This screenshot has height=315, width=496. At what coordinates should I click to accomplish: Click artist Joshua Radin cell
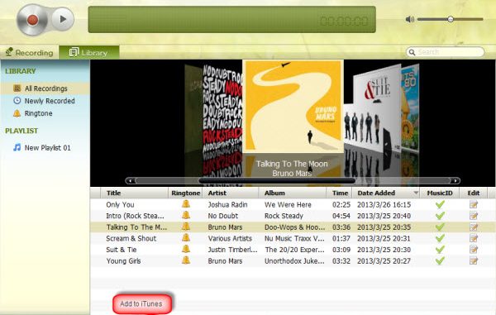[x=228, y=204]
